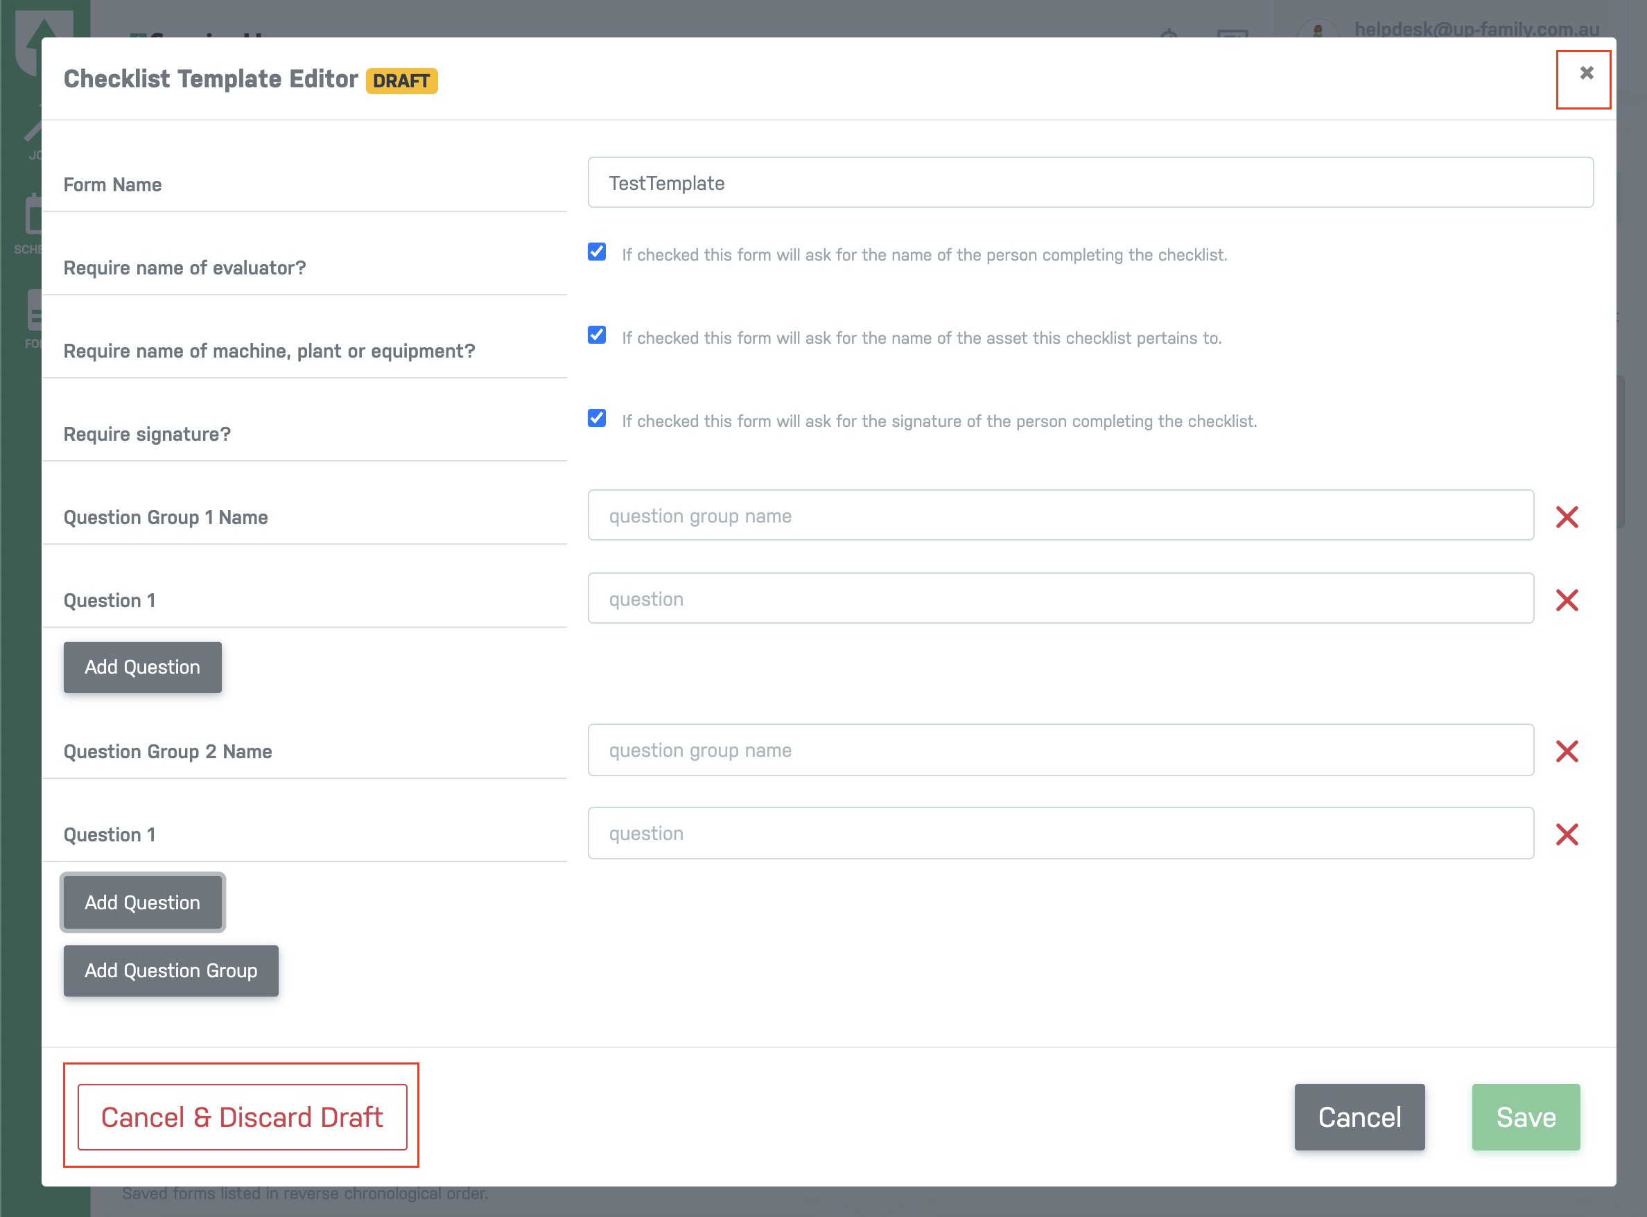Remove Question Group 1 with red X
Screen dimensions: 1647x1217
tap(1567, 517)
